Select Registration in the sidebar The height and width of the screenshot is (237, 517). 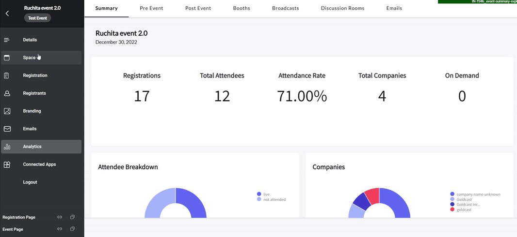click(41, 75)
